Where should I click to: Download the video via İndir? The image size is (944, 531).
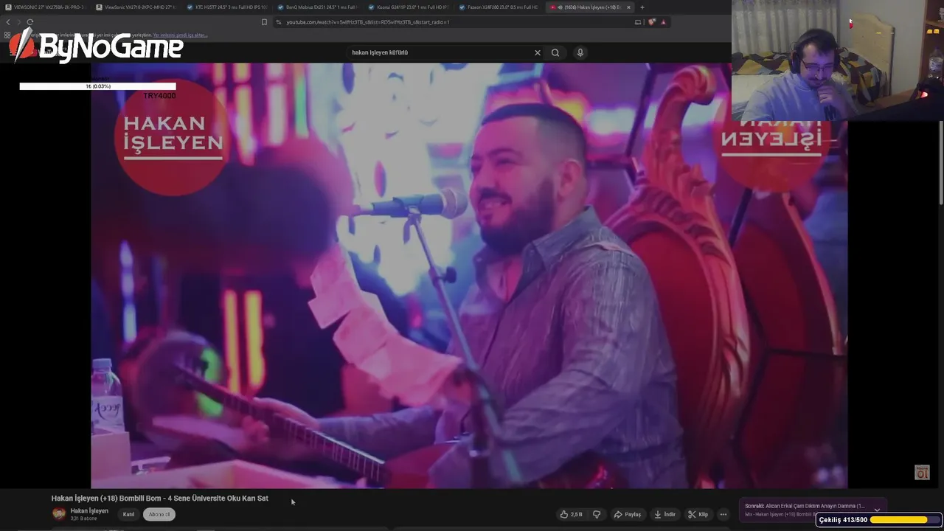(x=664, y=514)
